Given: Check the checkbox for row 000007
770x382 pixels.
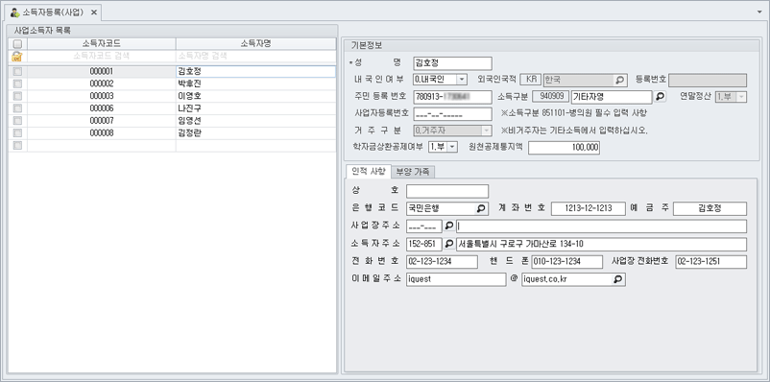Looking at the screenshot, I should click(17, 121).
